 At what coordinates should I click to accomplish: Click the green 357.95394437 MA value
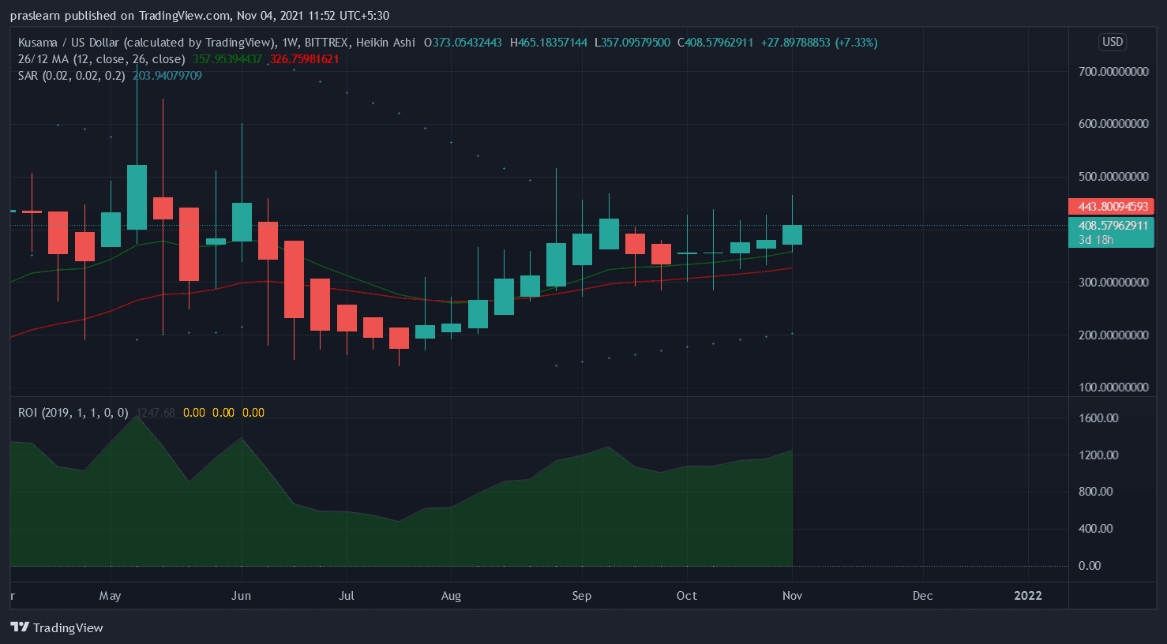tap(227, 59)
